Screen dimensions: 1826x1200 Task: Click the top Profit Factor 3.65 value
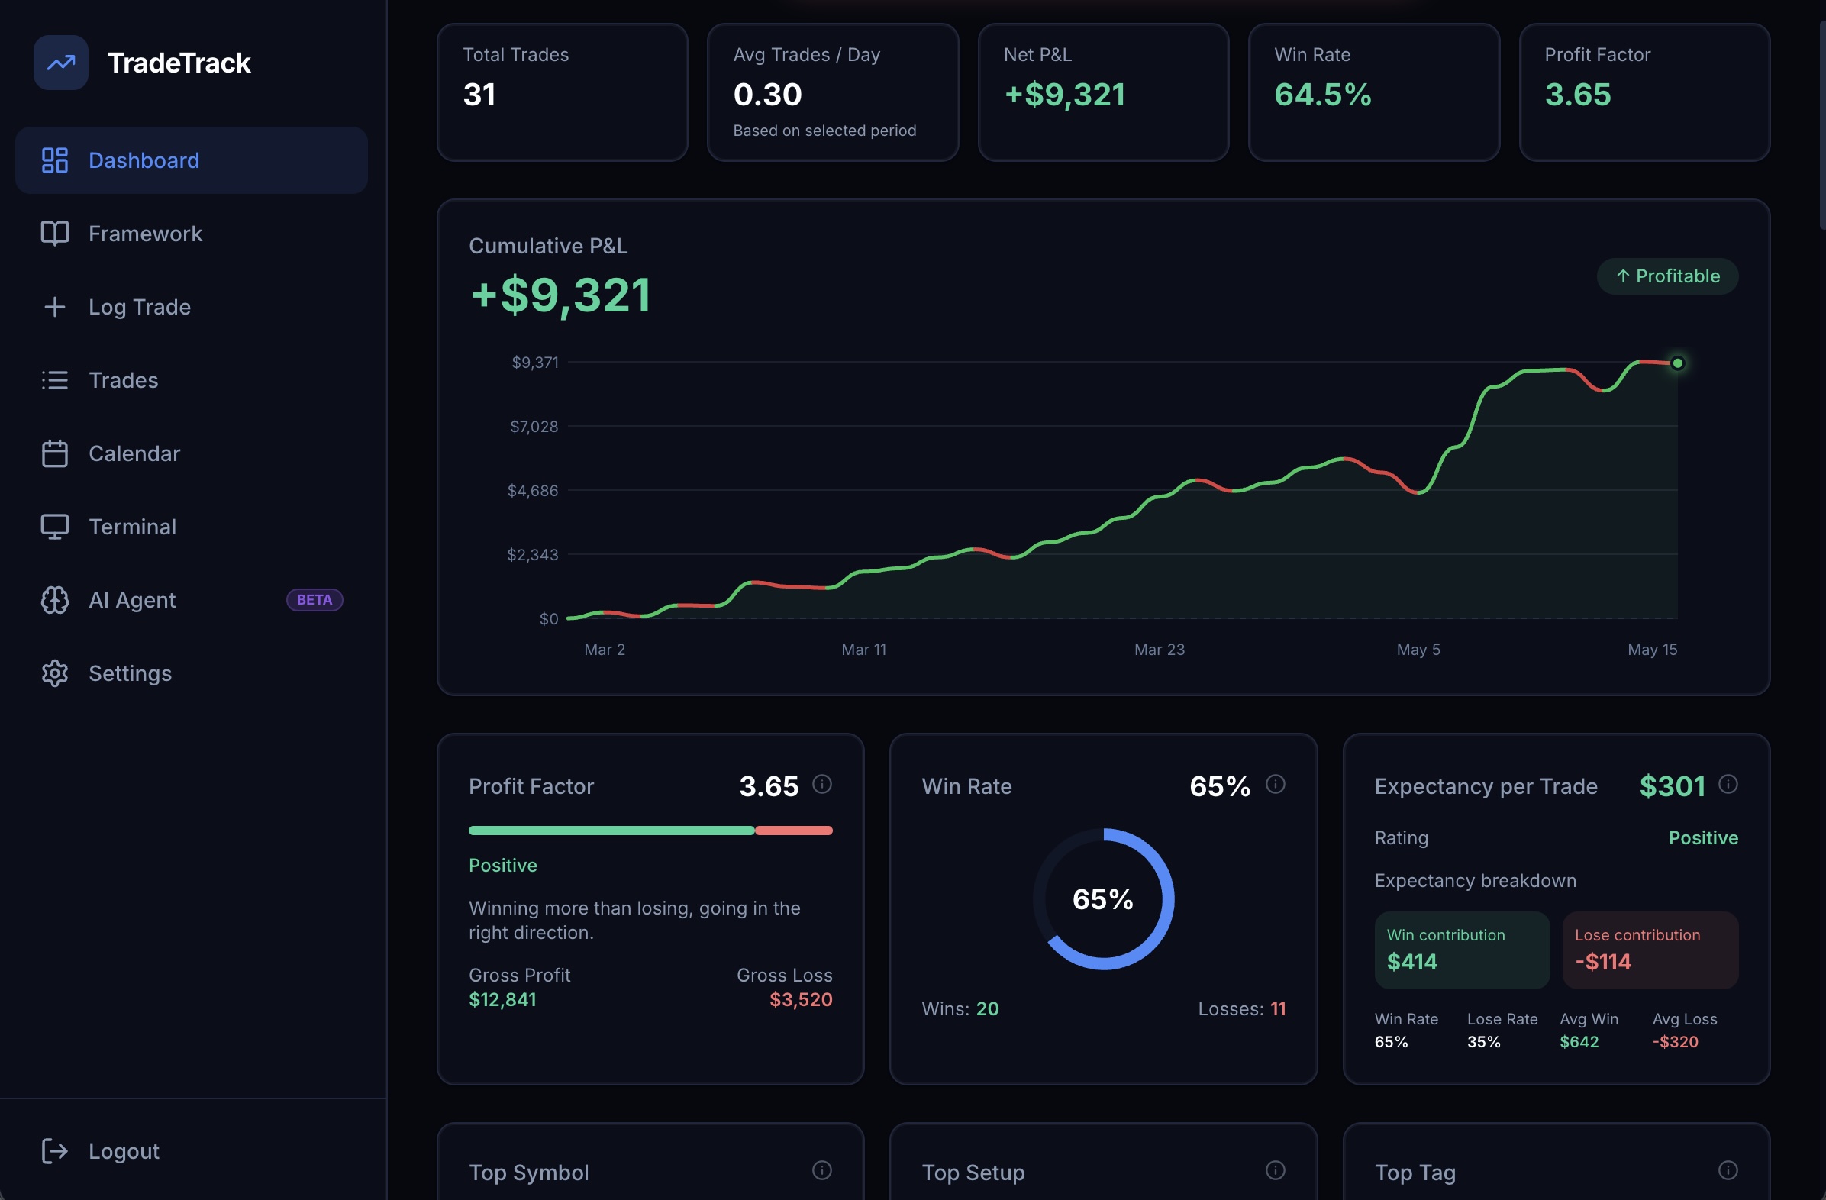[x=1577, y=95]
